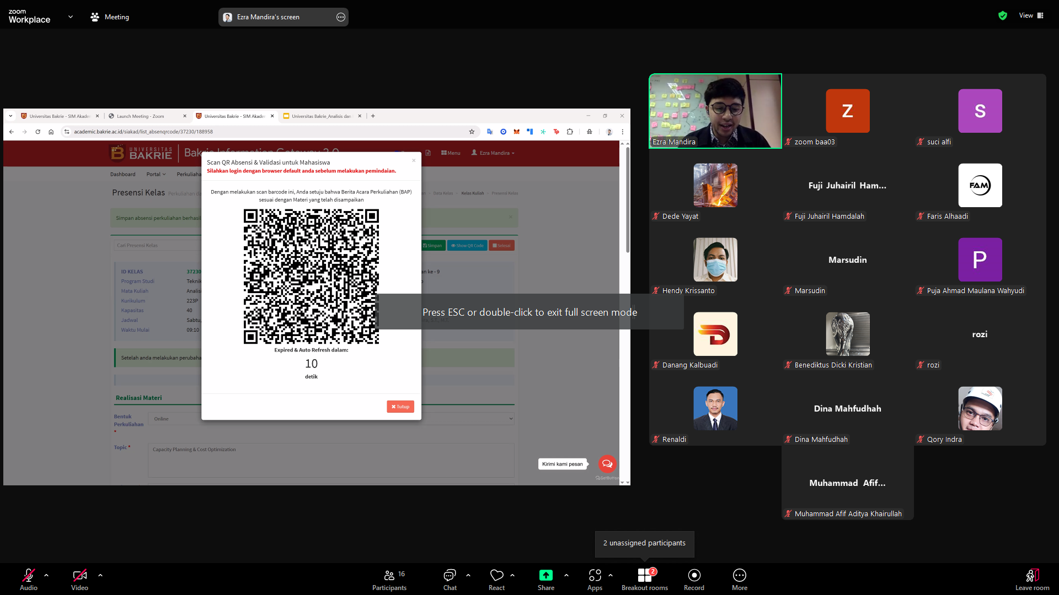Expand share options arrow
Image resolution: width=1059 pixels, height=595 pixels.
pyautogui.click(x=566, y=575)
